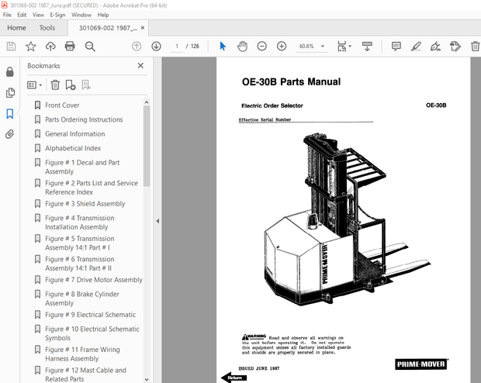Click bookmarks scrollbar up arrow
The image size is (481, 383).
(x=147, y=102)
